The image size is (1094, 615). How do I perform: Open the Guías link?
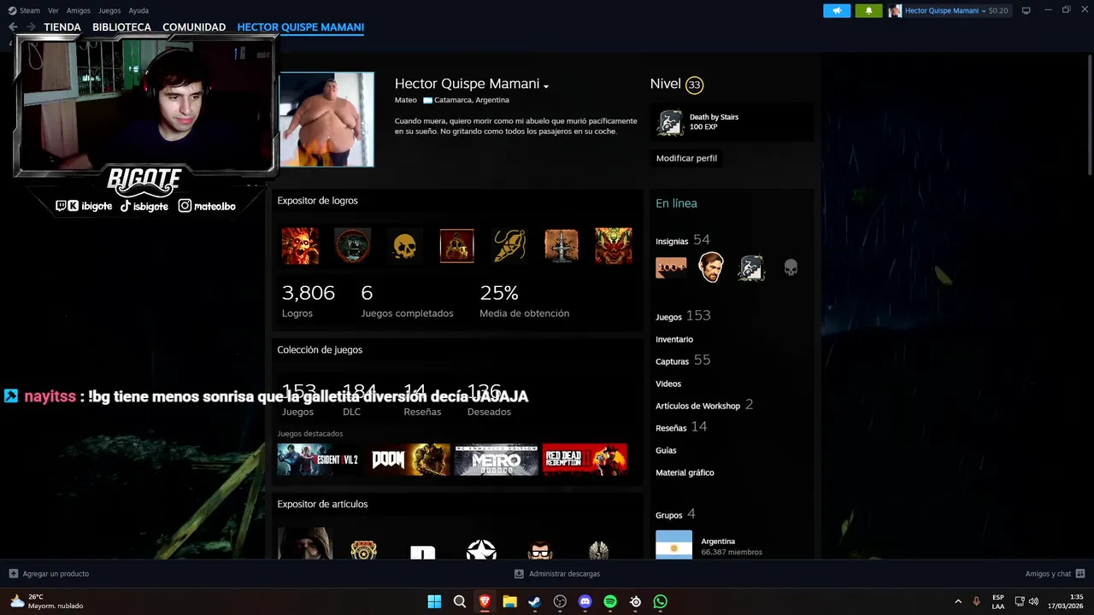(x=666, y=450)
